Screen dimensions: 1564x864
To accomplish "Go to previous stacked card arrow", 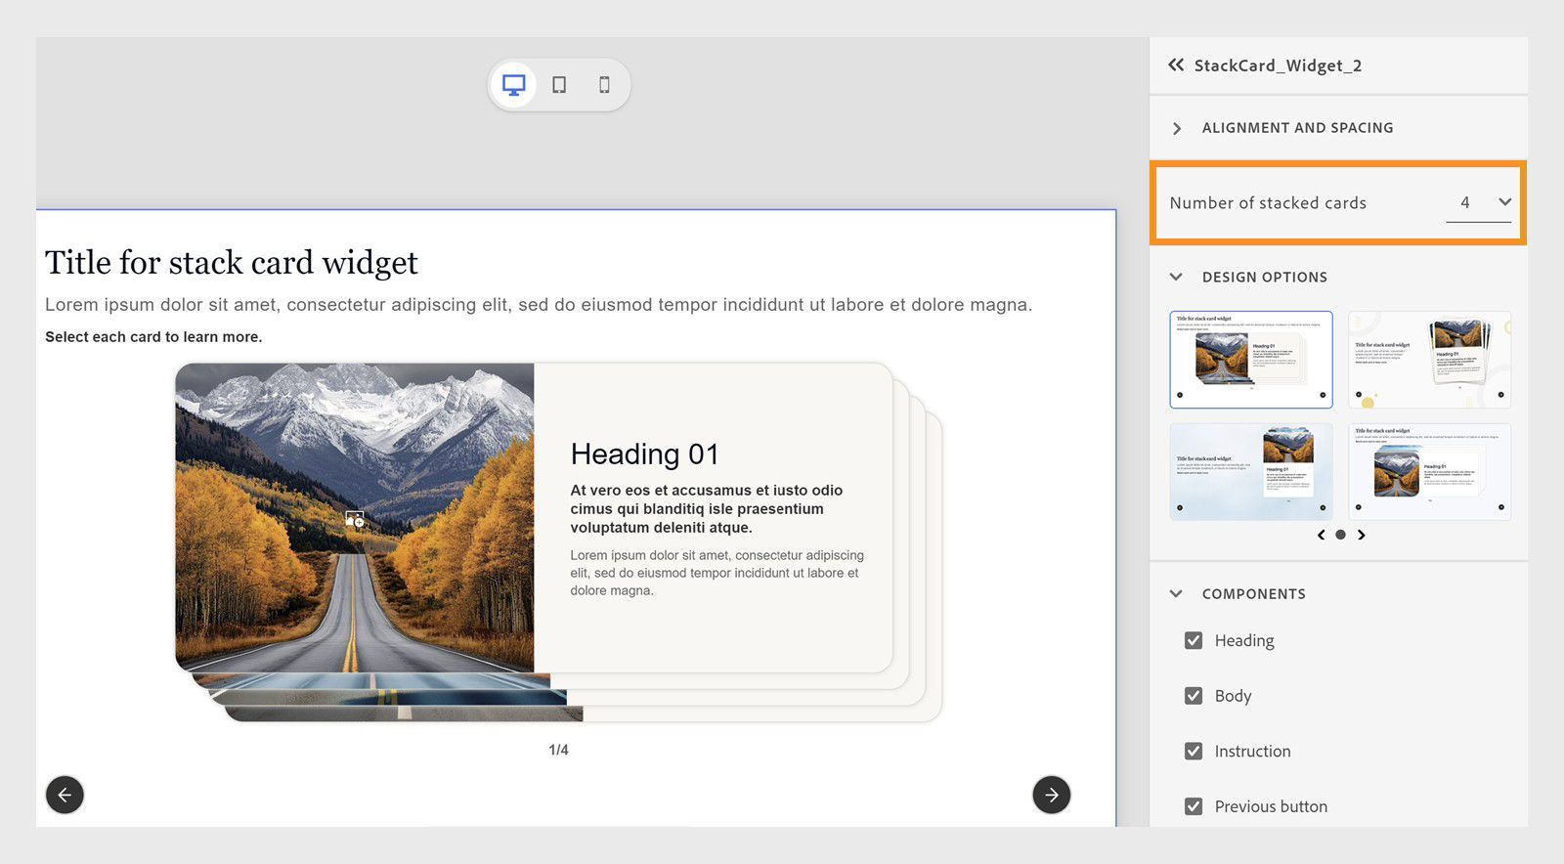I will (65, 795).
